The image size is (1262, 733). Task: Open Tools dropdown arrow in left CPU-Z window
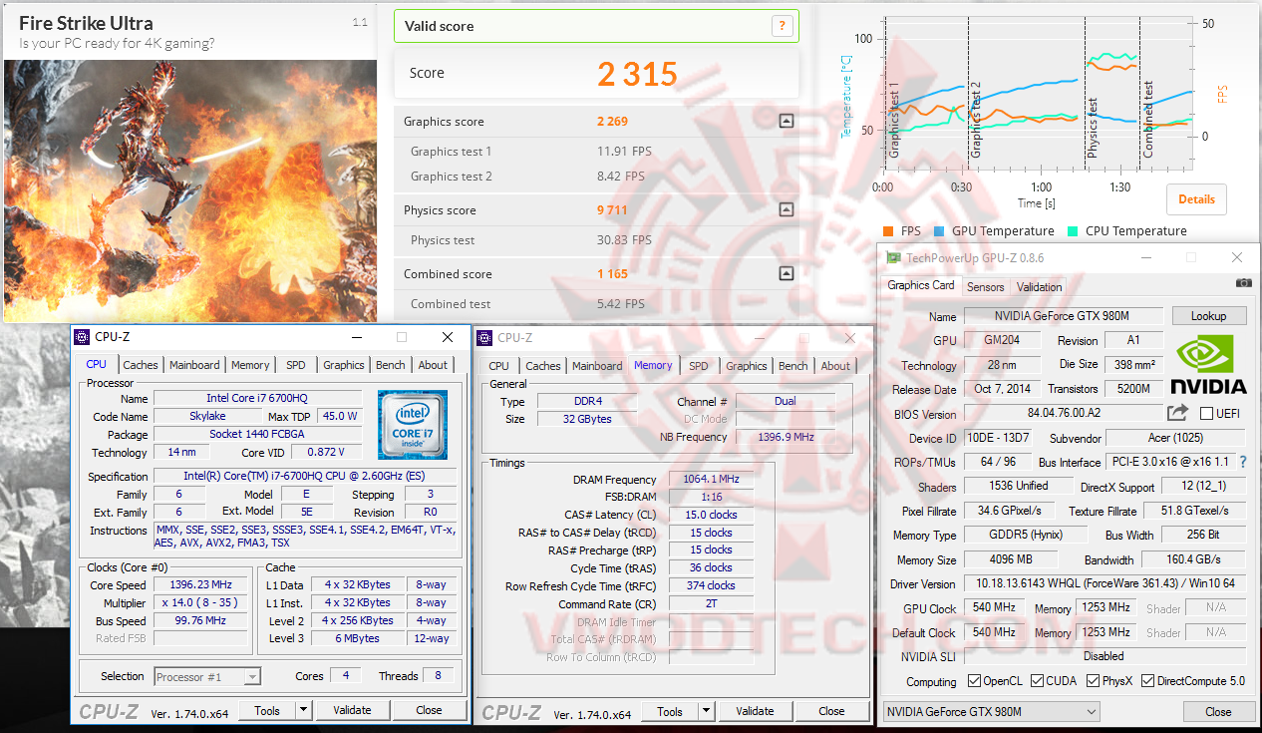304,710
